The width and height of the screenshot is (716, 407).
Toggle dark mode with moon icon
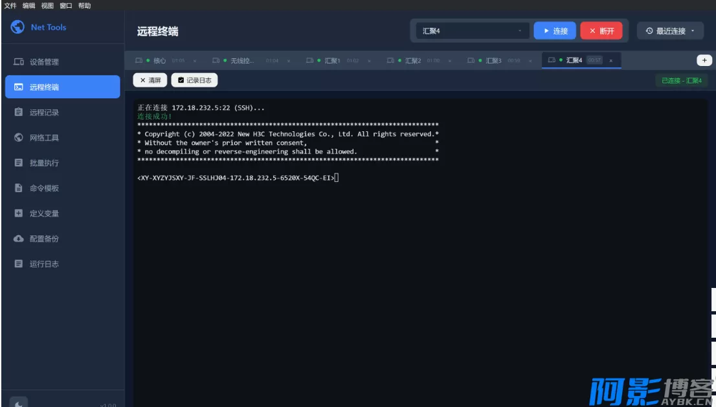tap(19, 402)
